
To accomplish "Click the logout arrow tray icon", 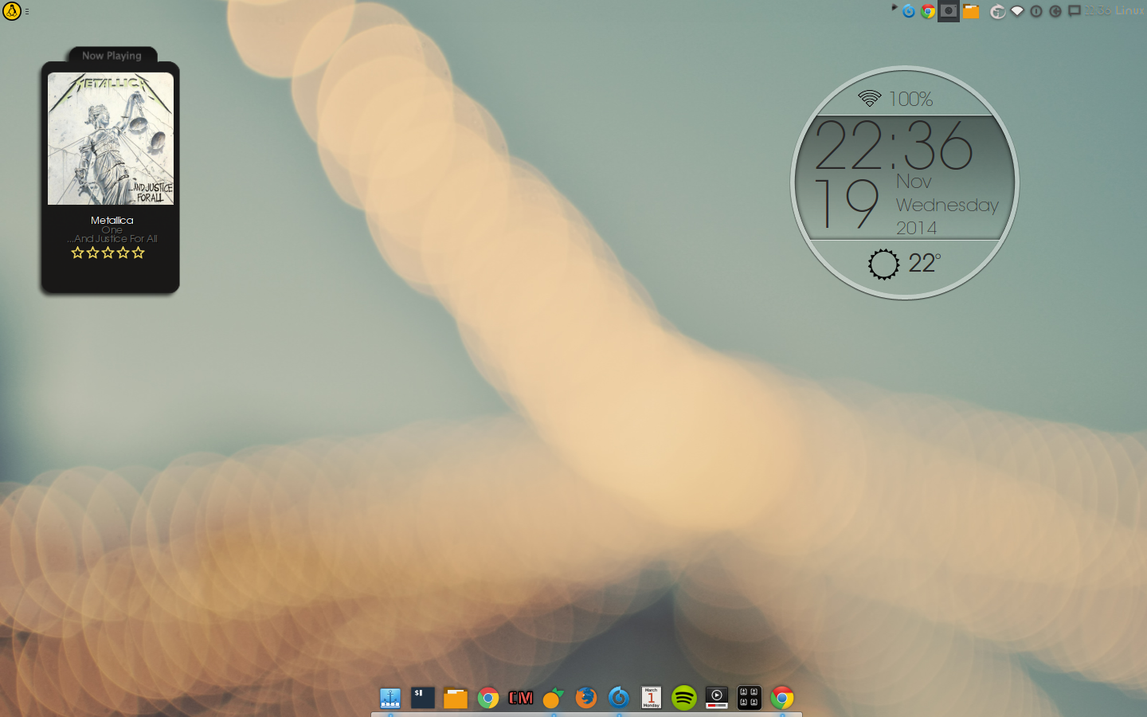I will tap(1055, 11).
